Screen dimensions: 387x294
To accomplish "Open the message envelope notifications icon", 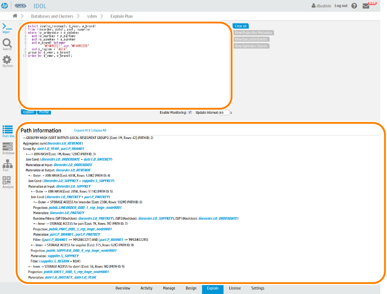I will pos(366,6).
